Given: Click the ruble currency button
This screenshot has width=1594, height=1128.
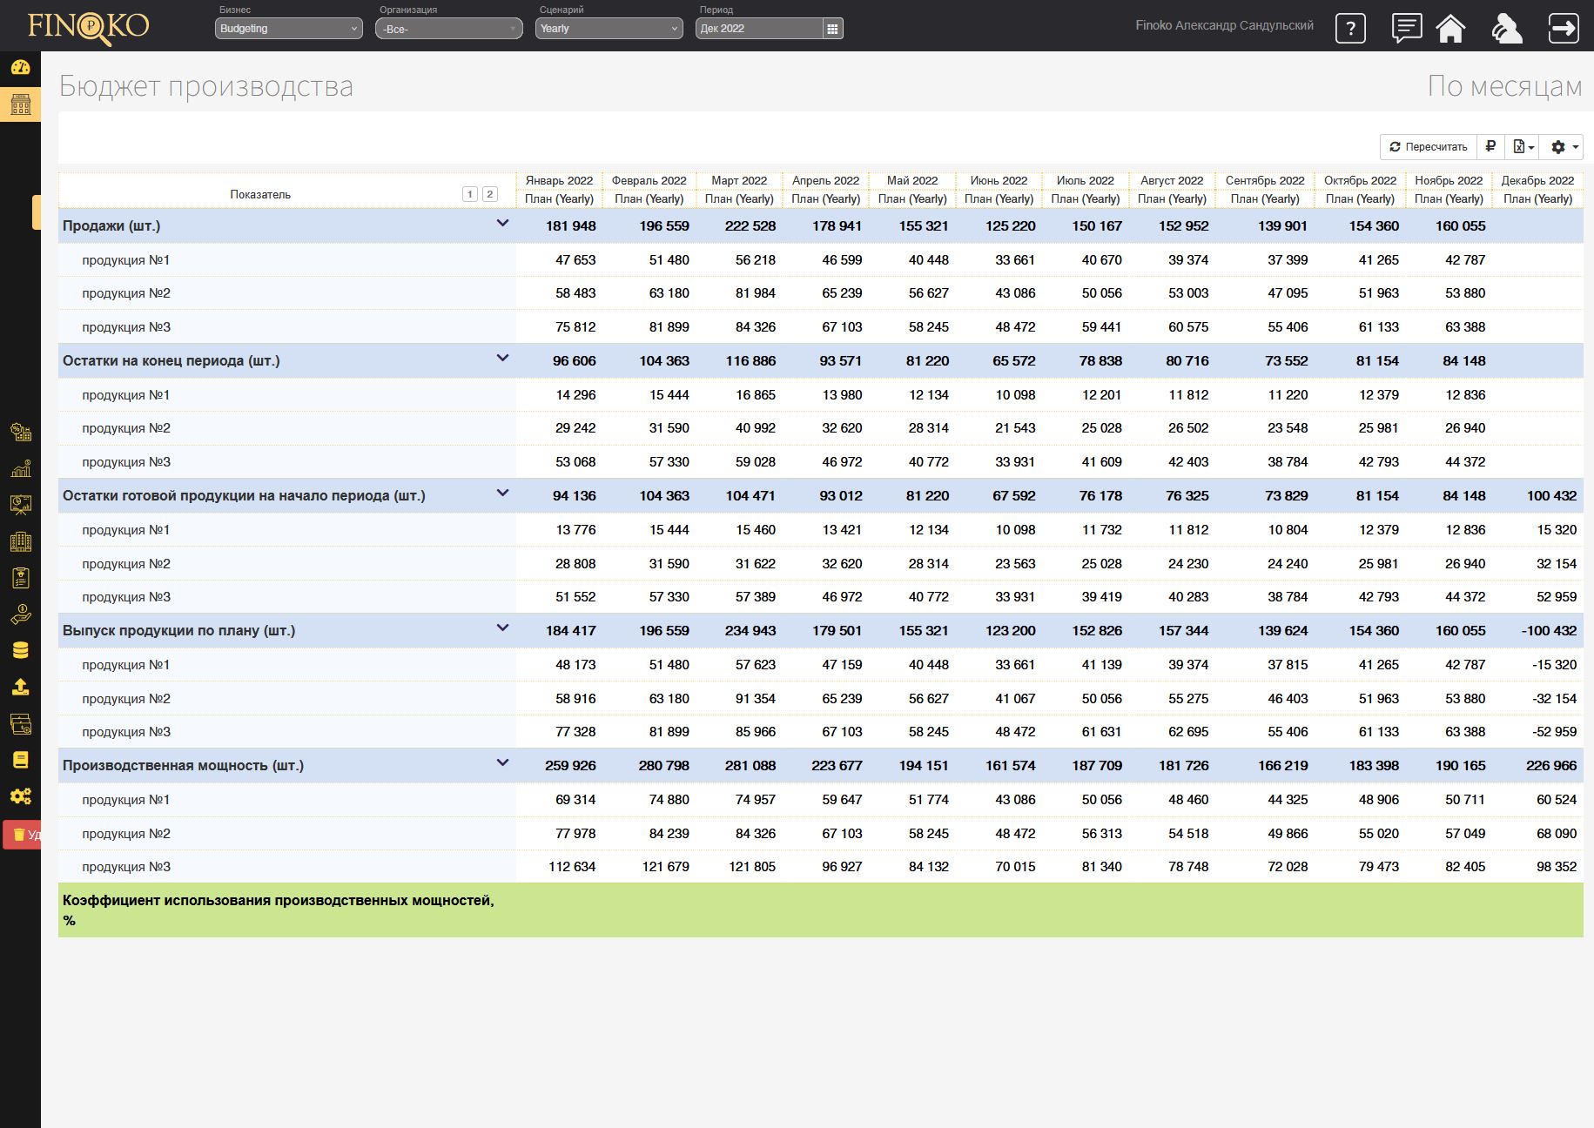Looking at the screenshot, I should point(1490,146).
